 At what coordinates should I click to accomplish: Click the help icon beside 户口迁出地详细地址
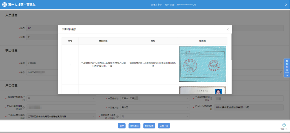tap(211, 99)
